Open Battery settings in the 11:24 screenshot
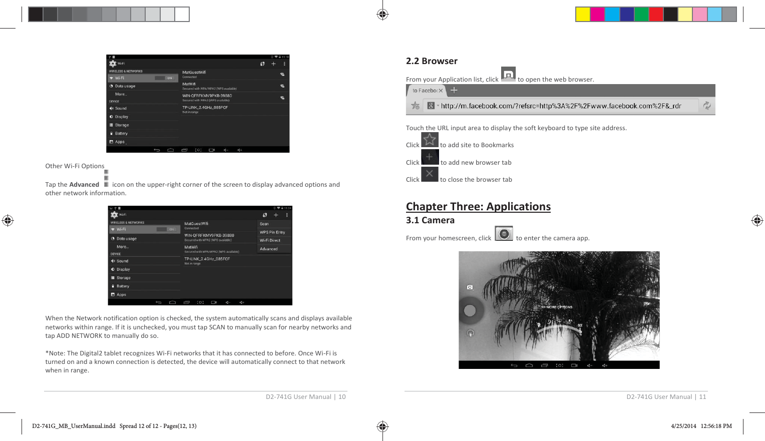Viewport: 765px width, 441px height. coord(145,286)
